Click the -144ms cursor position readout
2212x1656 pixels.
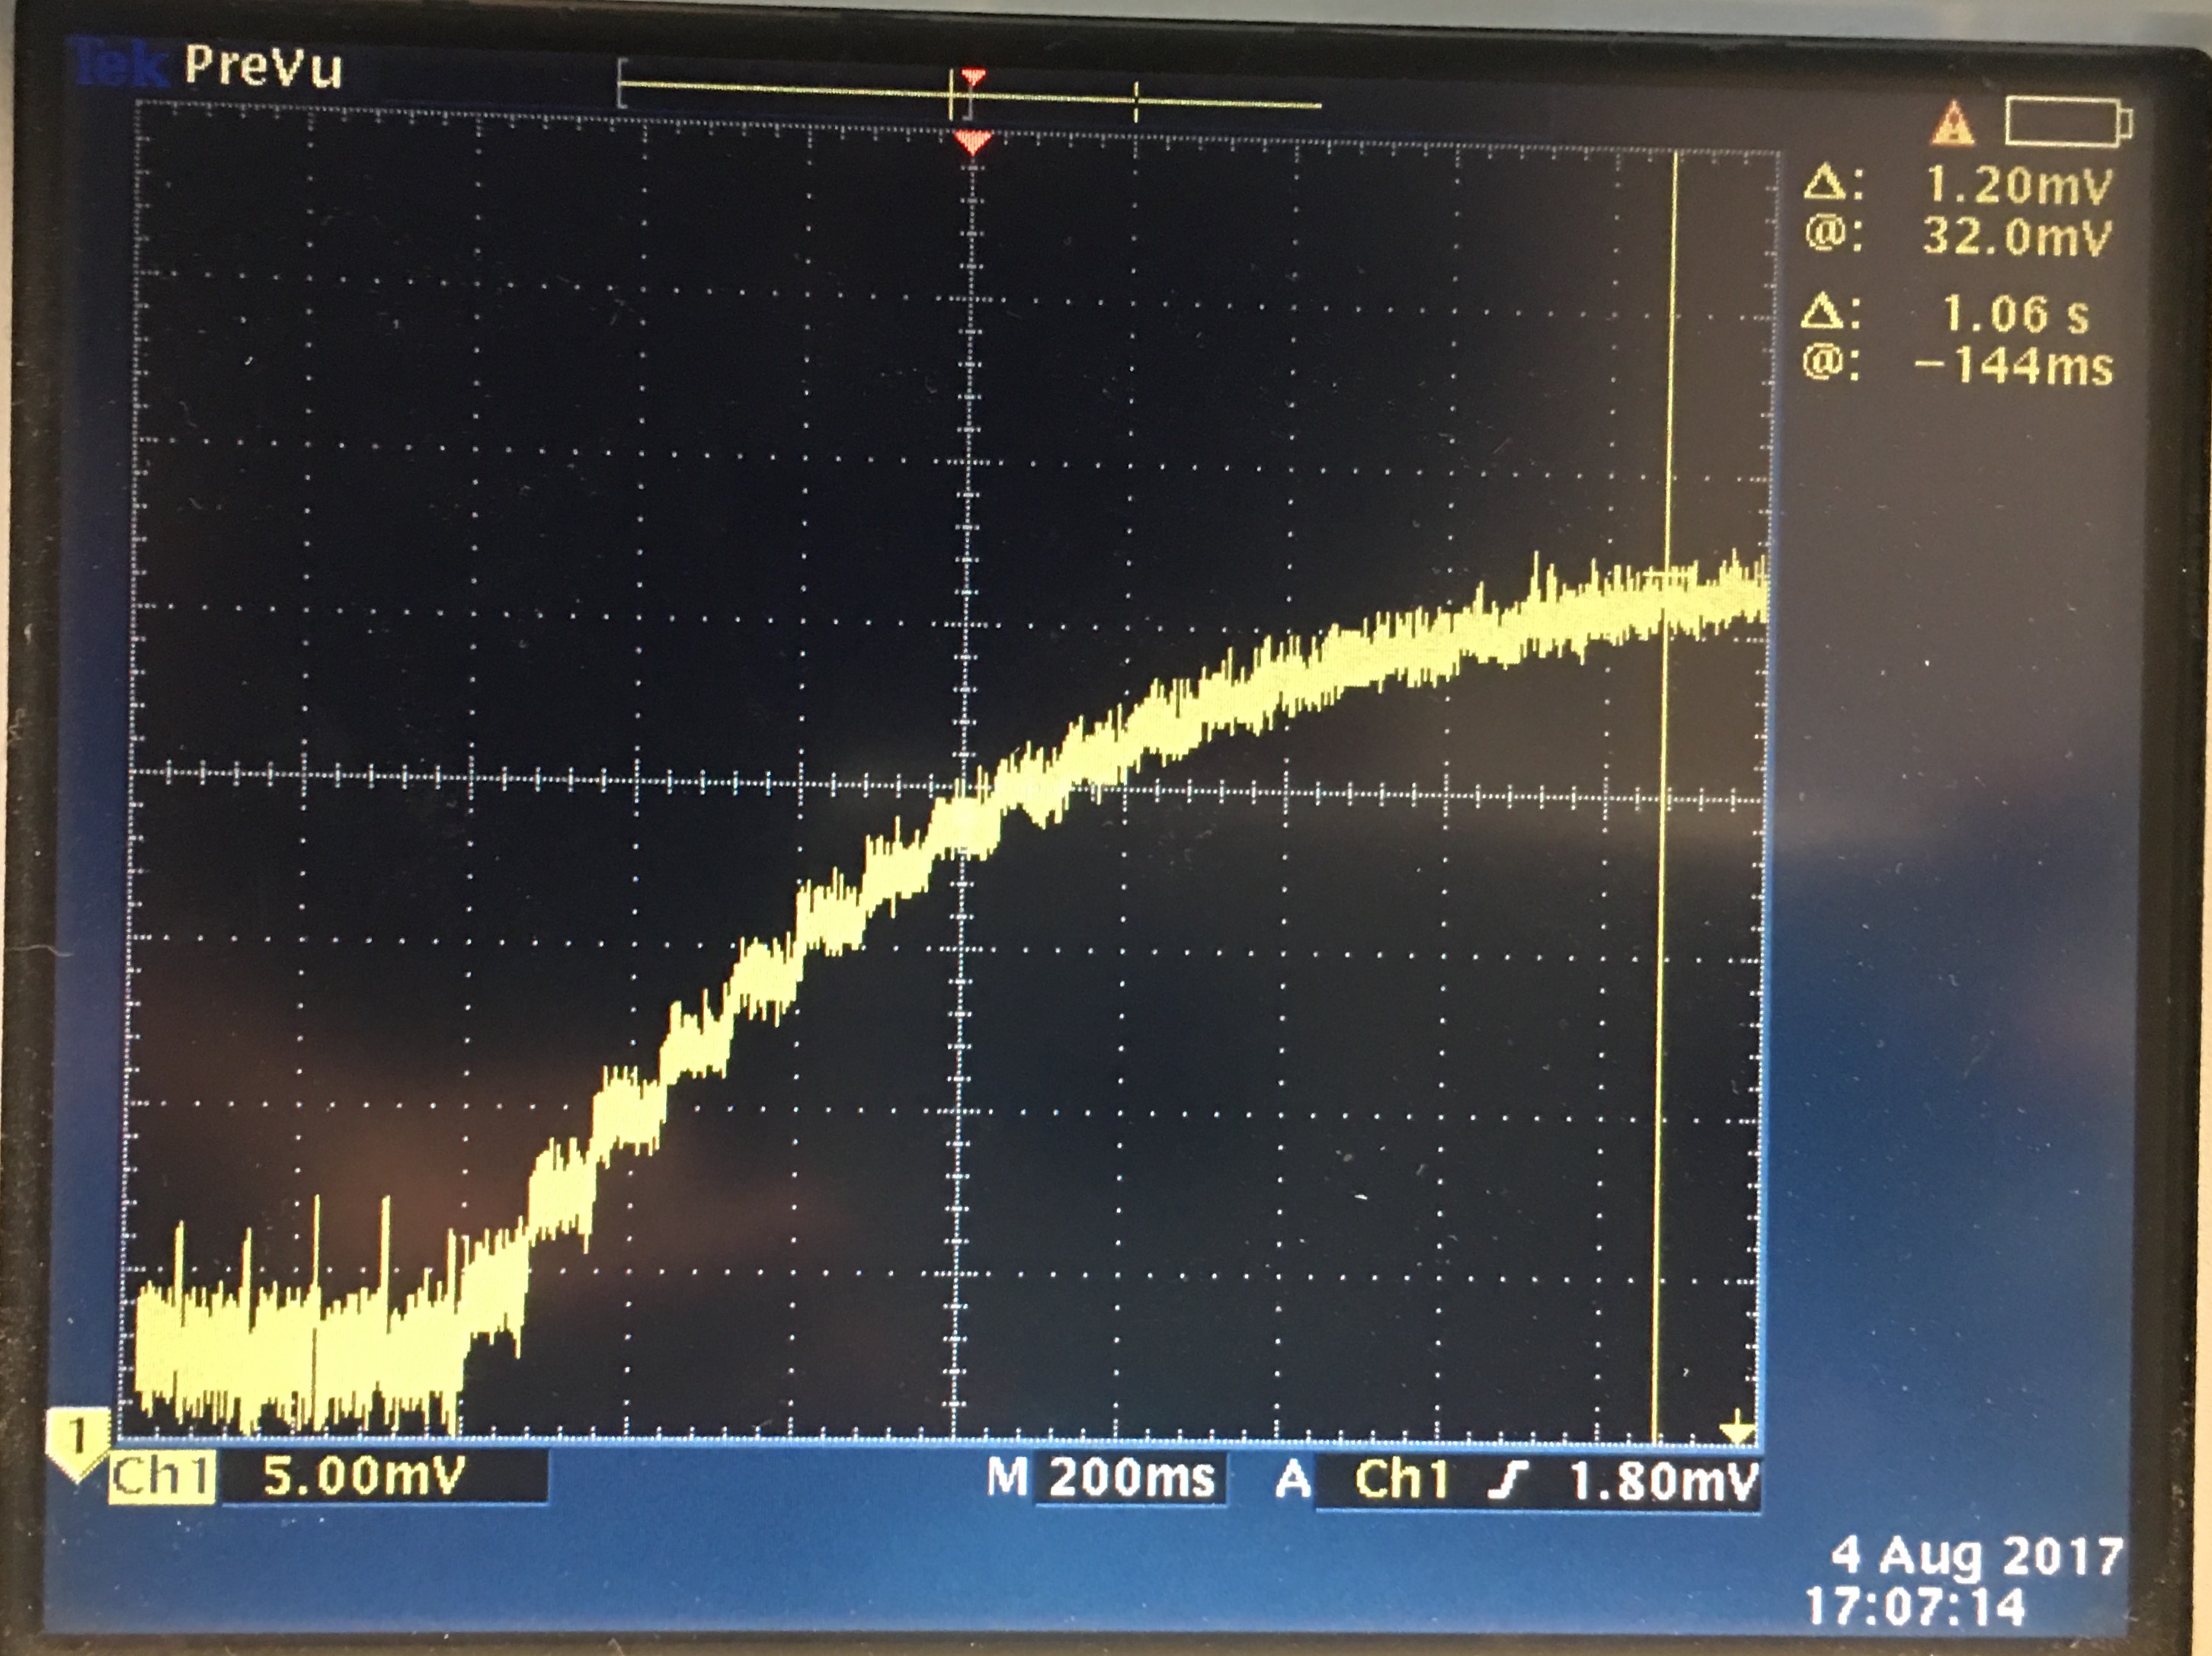pos(2013,366)
